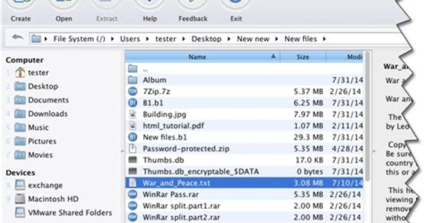Click the Building.jpg file icon
Viewport: 425px width, 223px height.
click(133, 114)
